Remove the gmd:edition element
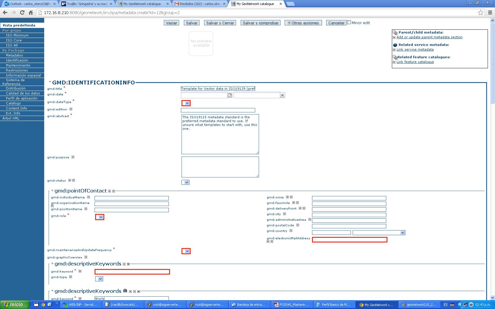Image resolution: width=495 pixels, height=309 pixels. coord(71,109)
